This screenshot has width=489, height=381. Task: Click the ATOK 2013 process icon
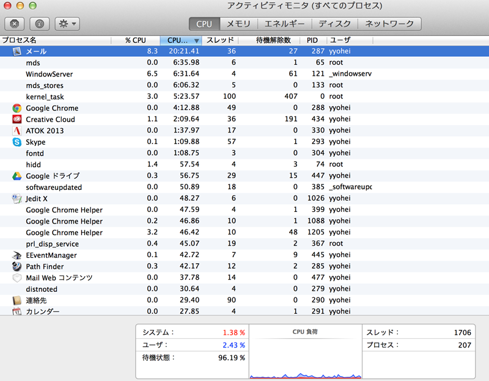click(17, 131)
